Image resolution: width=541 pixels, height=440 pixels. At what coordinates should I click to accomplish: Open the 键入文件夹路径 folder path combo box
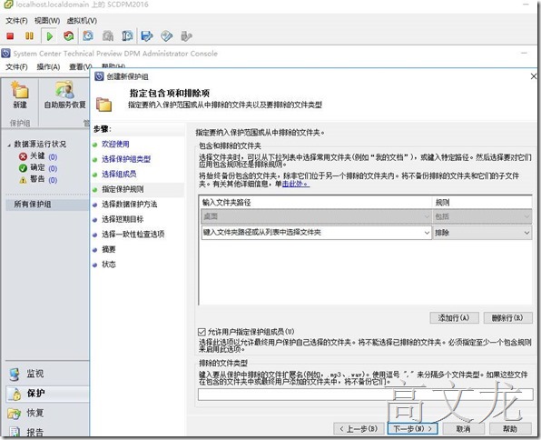[x=316, y=233]
